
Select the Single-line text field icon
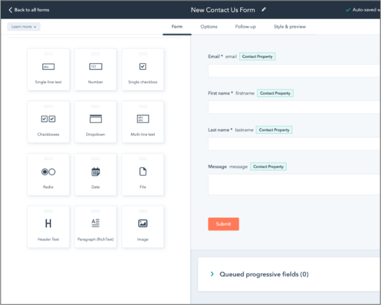pos(48,66)
